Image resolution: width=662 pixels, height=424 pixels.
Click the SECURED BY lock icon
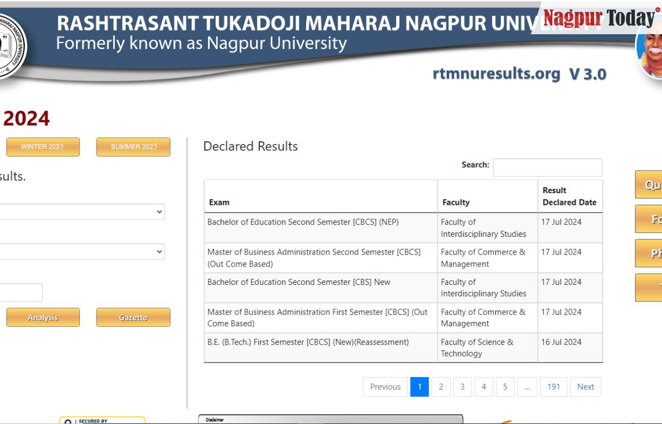click(x=69, y=421)
